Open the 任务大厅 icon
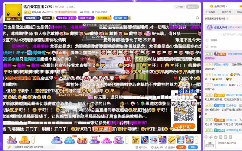This screenshot has width=242, height=151. pyautogui.click(x=12, y=140)
